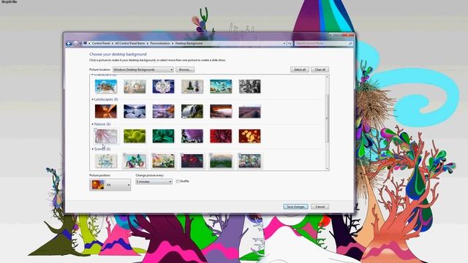The image size is (468, 263).
Task: Click the Control Panel icon in the address bar
Action: point(85,43)
